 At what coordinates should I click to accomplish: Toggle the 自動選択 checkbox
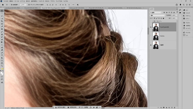coord(12,5)
